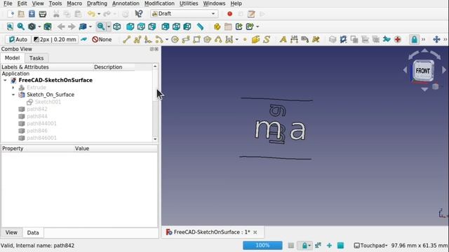449x252 pixels.
Task: Open the macro editor notepad icon
Action: [x=251, y=14]
